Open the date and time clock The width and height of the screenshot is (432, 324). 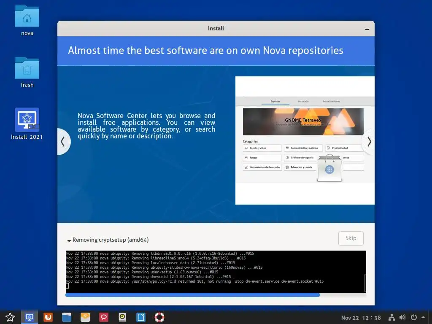[x=361, y=318]
